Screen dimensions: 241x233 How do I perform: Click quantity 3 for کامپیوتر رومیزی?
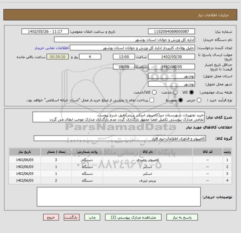pos(56,160)
